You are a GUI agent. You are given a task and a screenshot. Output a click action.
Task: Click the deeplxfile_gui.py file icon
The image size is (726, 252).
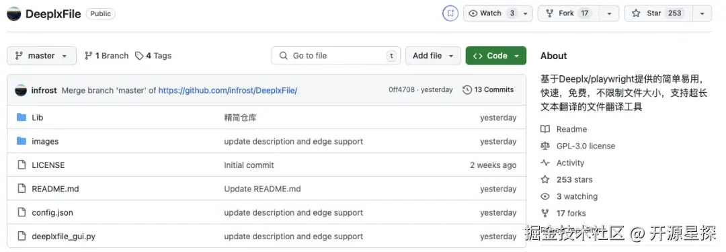coord(22,237)
